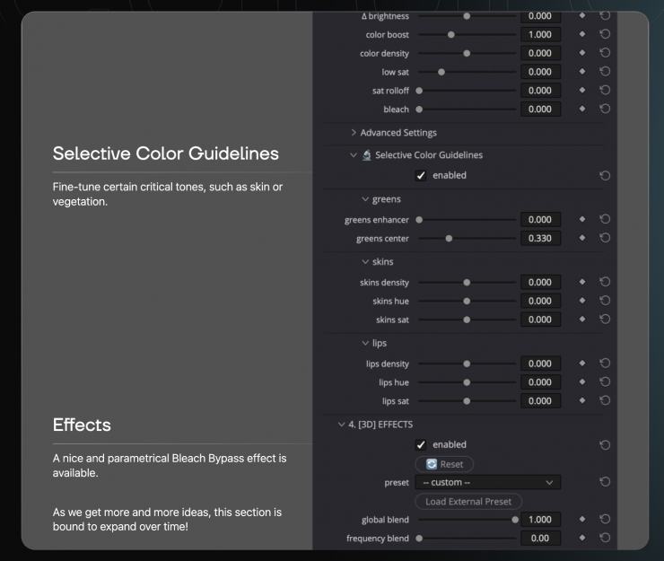Reset the lips sat parameter
Image resolution: width=664 pixels, height=561 pixels.
pos(605,401)
